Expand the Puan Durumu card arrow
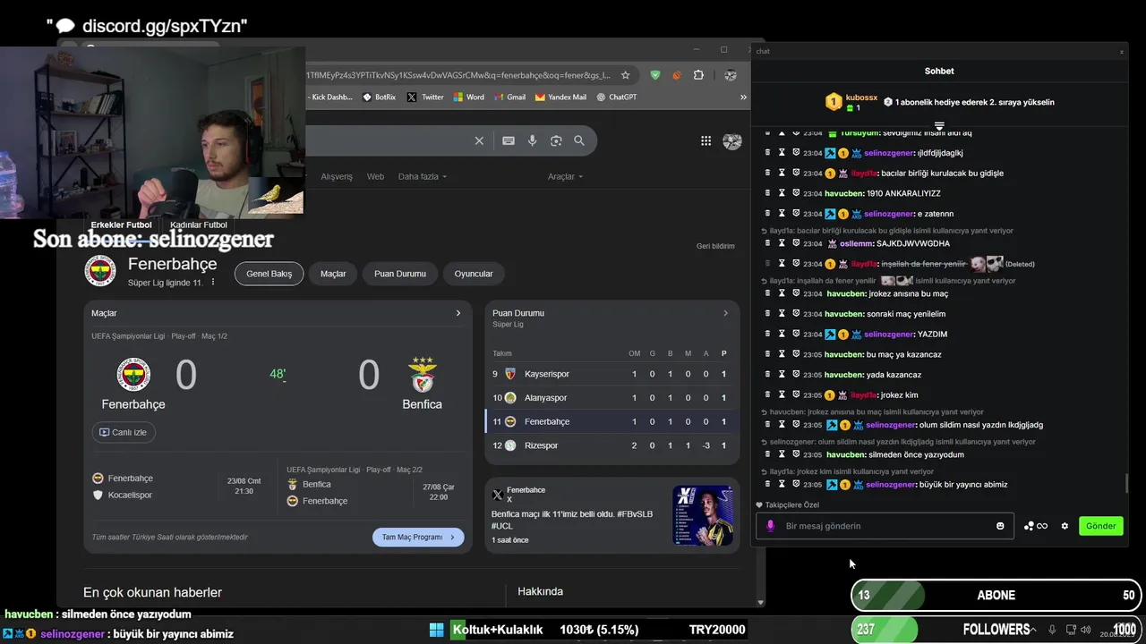 (725, 313)
